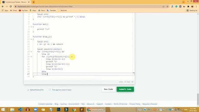Share this page via the share icon
This screenshot has width=199, height=112.
pos(164,7)
